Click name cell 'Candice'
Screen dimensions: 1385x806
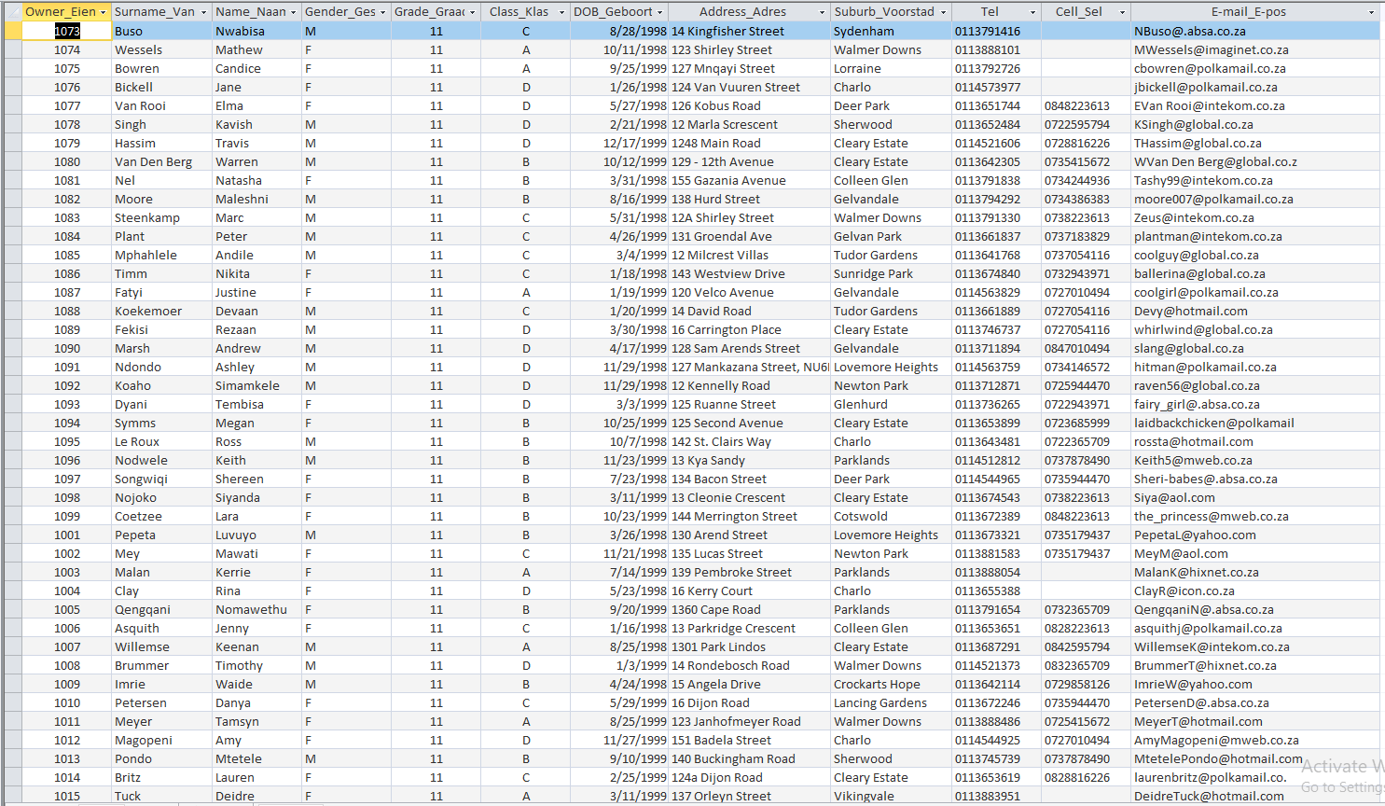pos(256,68)
